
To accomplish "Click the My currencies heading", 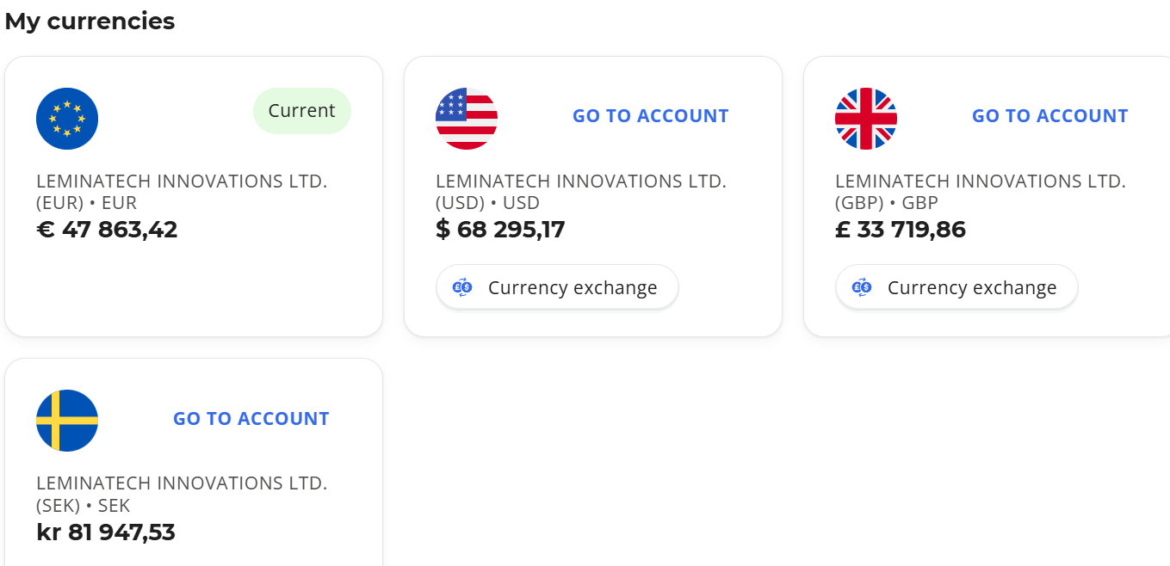I will (x=90, y=22).
